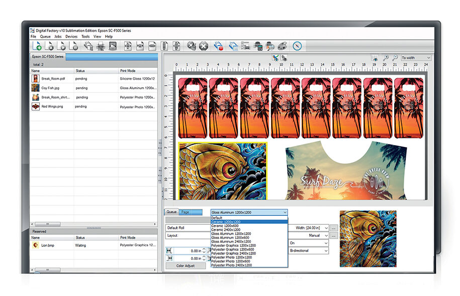The image size is (460, 296).
Task: Click the zoom out magnifier icon
Action: click(x=395, y=58)
